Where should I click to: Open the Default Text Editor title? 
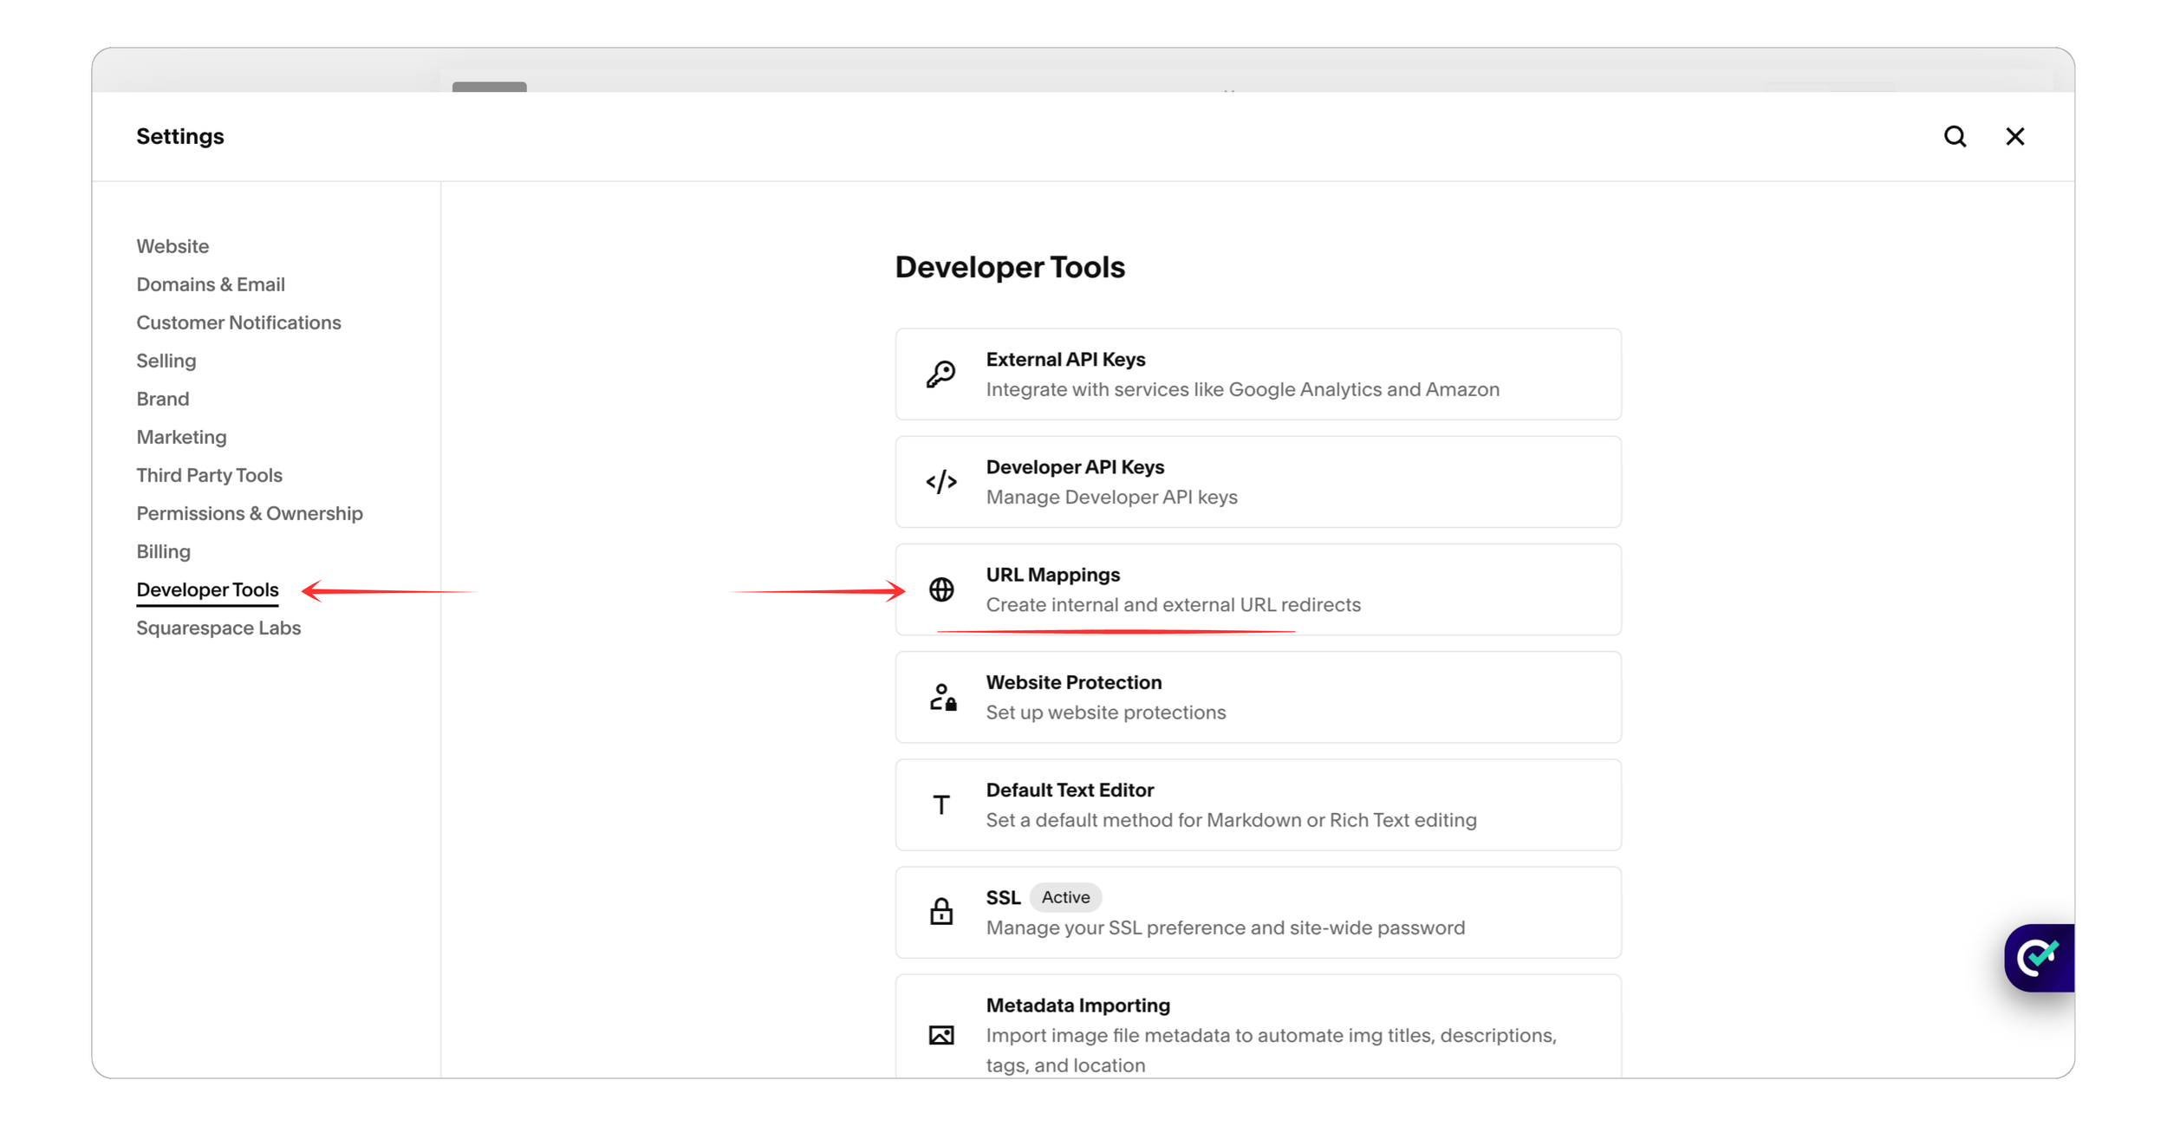click(1070, 790)
